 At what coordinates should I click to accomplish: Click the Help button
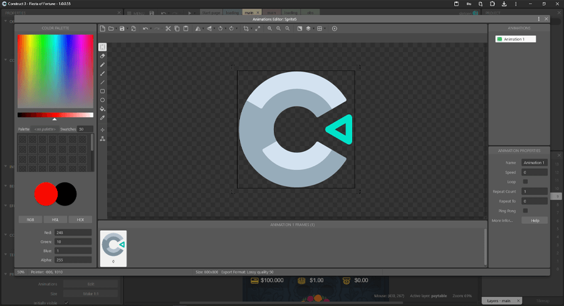click(535, 220)
